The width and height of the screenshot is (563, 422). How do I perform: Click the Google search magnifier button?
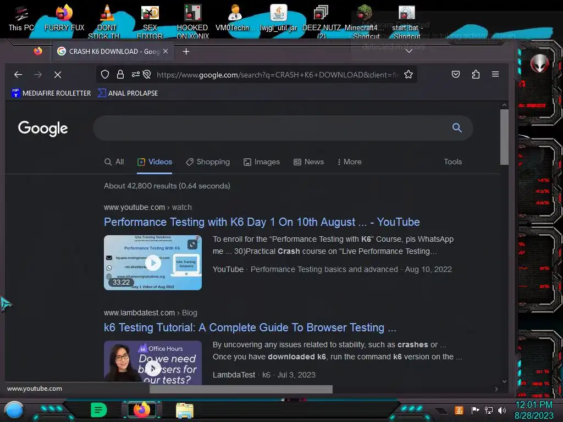pyautogui.click(x=457, y=127)
